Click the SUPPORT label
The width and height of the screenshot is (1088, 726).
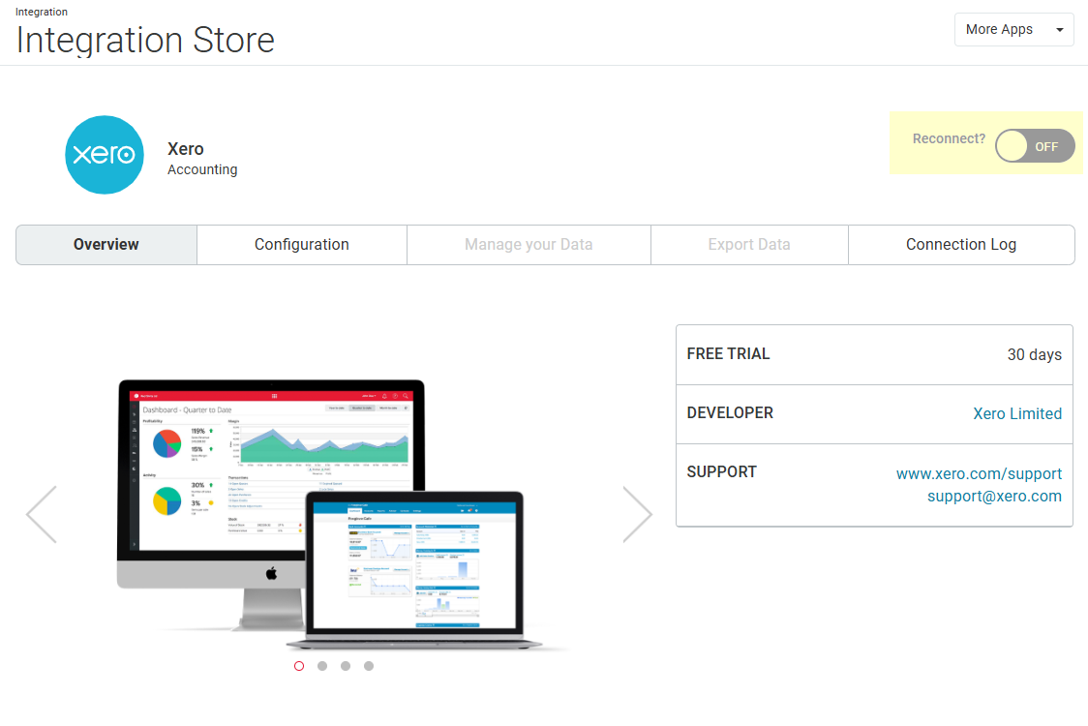pyautogui.click(x=722, y=472)
